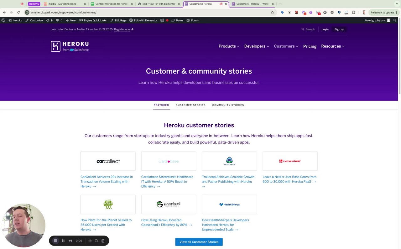Click View all Customer Stories button

pos(199,242)
